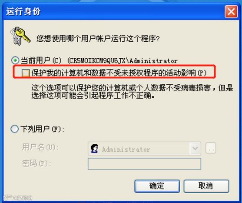Image resolution: width=242 pixels, height=203 pixels.
Task: Expand the 用户名 dropdown arrow
Action: (196, 149)
